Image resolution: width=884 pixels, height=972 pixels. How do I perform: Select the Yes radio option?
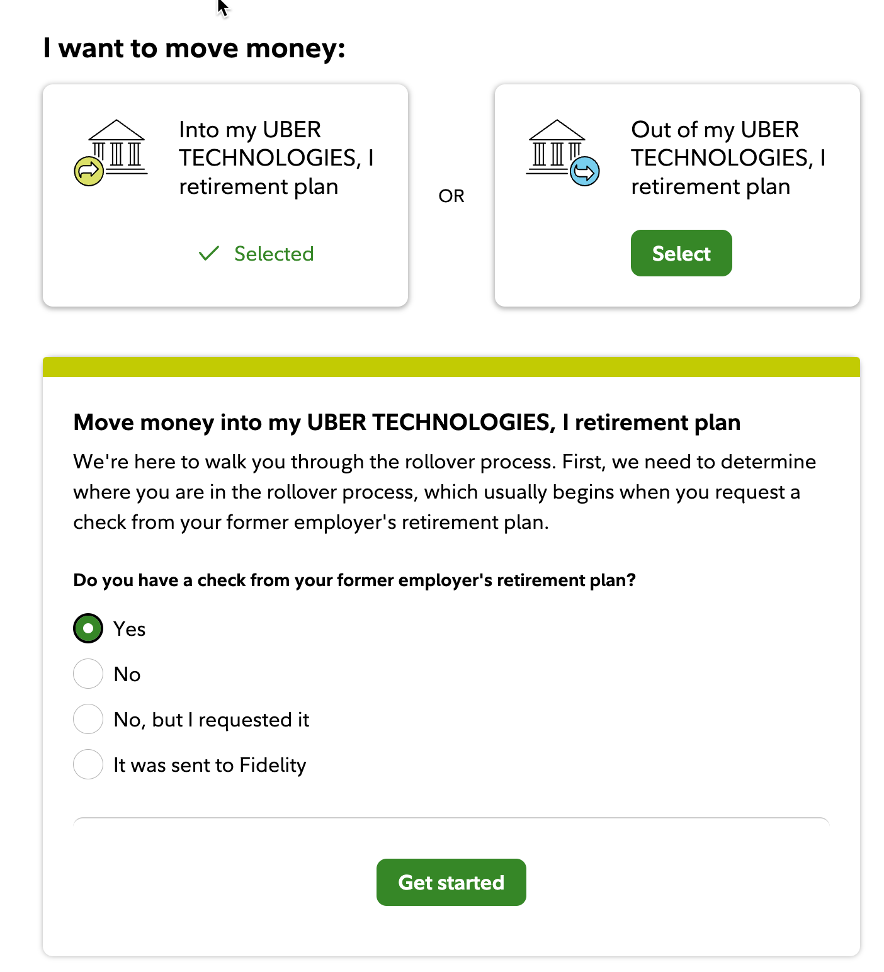point(88,628)
